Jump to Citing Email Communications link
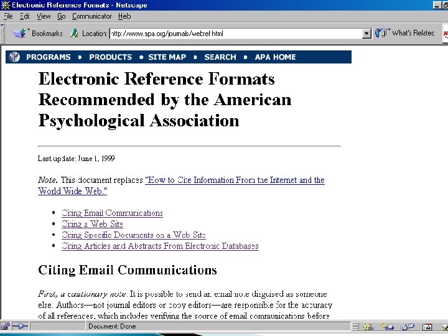This screenshot has height=336, width=448. (x=112, y=213)
